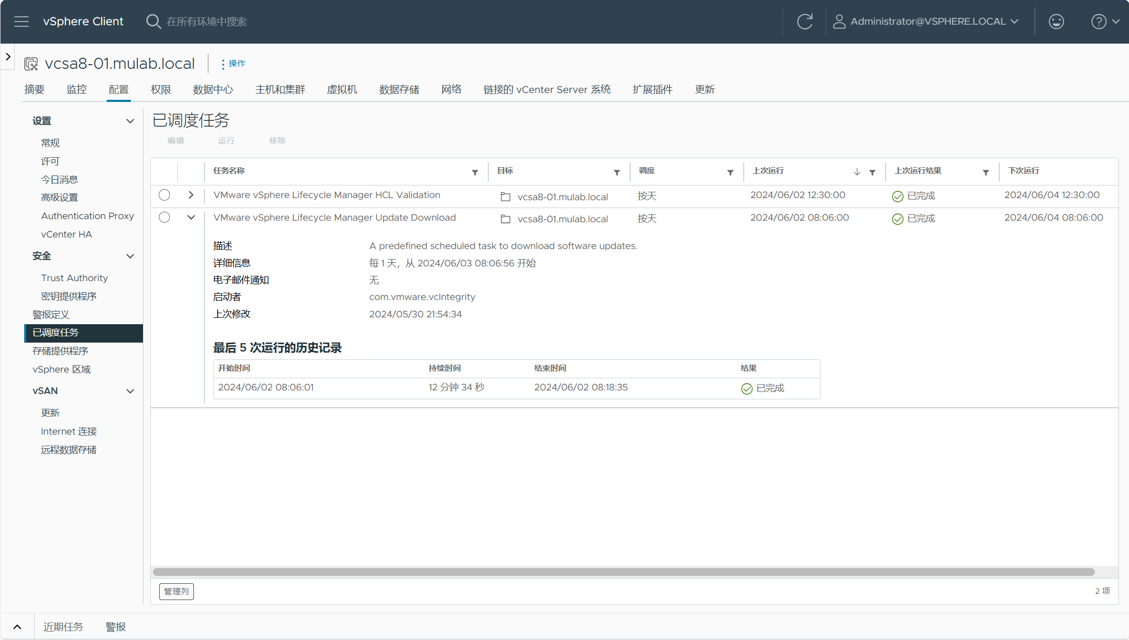
Task: Switch to the 摘要 tab
Action: coord(35,89)
